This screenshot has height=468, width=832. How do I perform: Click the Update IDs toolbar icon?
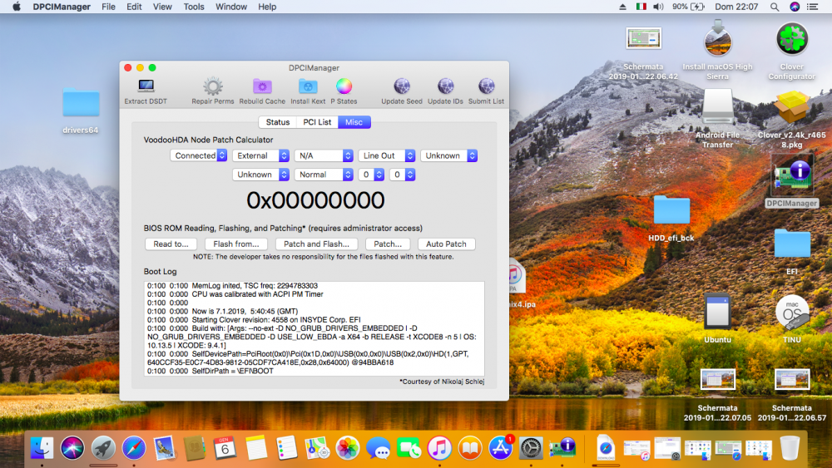[x=445, y=86]
